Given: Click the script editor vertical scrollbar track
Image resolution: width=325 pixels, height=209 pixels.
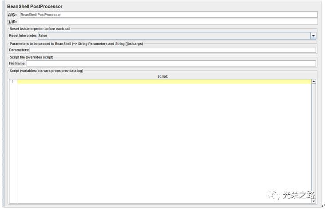Looking at the screenshot, I should [x=313, y=141].
